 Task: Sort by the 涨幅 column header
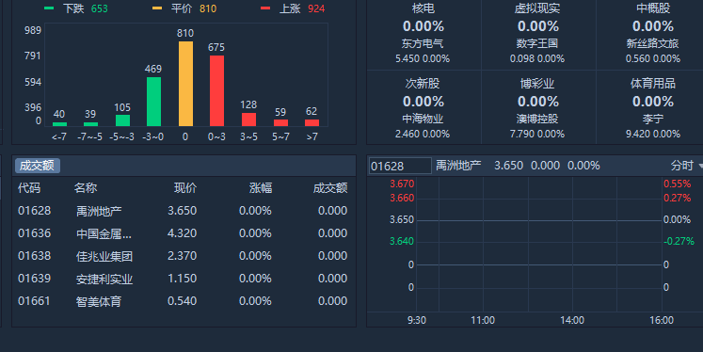point(261,188)
